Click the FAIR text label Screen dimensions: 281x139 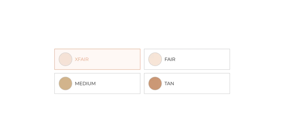coord(170,59)
